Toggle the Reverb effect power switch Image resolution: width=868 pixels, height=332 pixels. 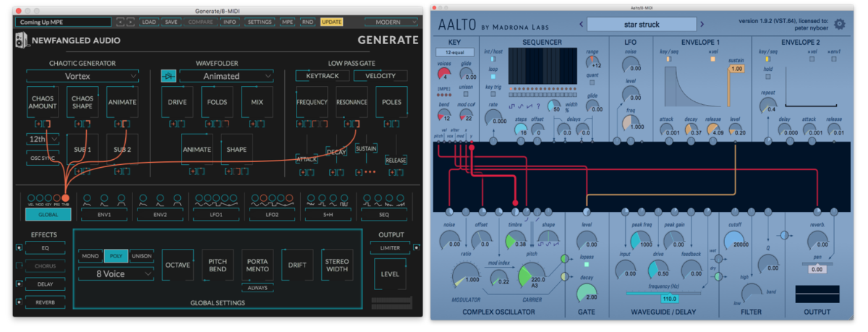[19, 302]
